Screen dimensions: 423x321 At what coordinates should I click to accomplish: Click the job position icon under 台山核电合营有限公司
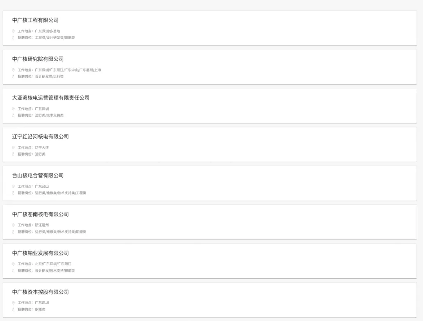pos(13,193)
